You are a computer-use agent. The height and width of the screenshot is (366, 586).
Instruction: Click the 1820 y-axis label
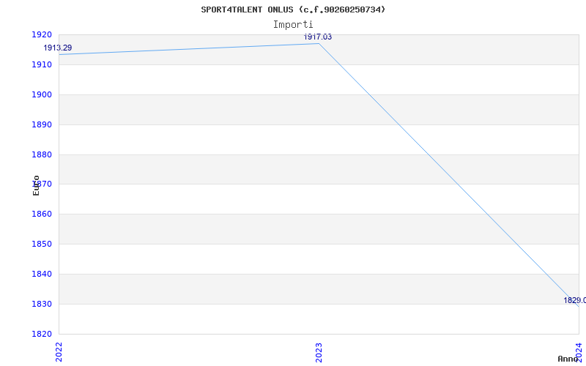(x=42, y=334)
